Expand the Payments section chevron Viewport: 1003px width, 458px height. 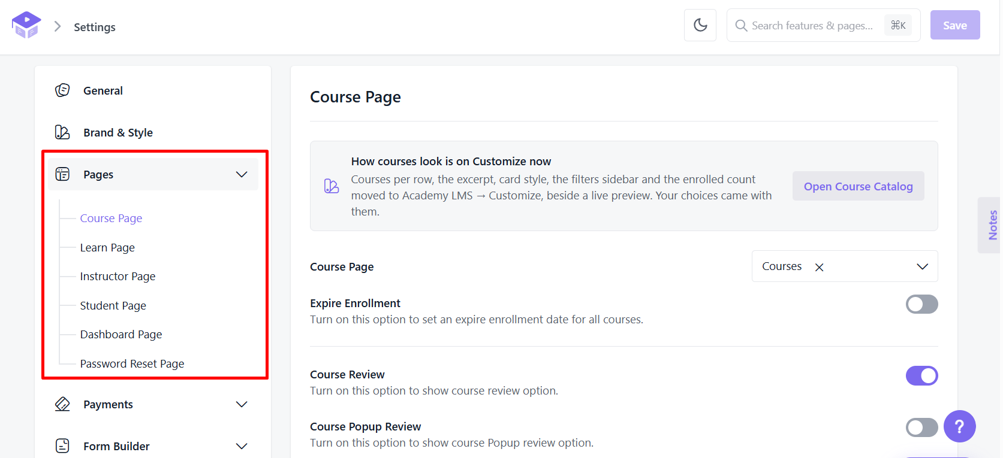point(242,404)
